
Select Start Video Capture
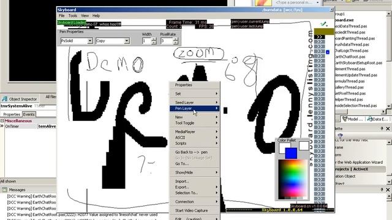[195, 210]
